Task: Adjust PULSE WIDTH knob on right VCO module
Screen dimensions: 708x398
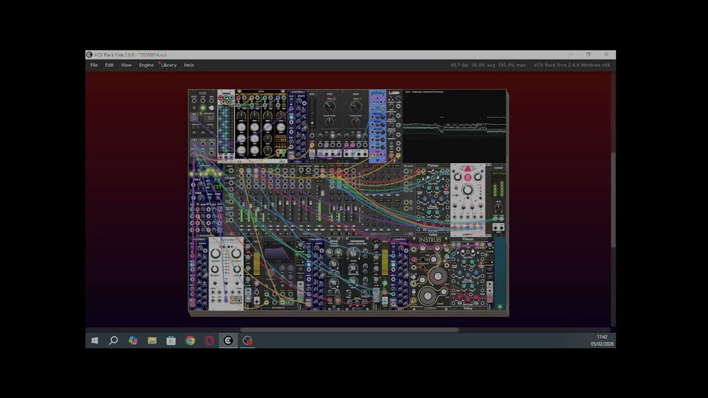Action: pos(356,122)
